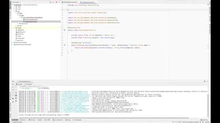Select mvnw.cmd file in project tree
This screenshot has height=123, width=220.
(x=21, y=38)
